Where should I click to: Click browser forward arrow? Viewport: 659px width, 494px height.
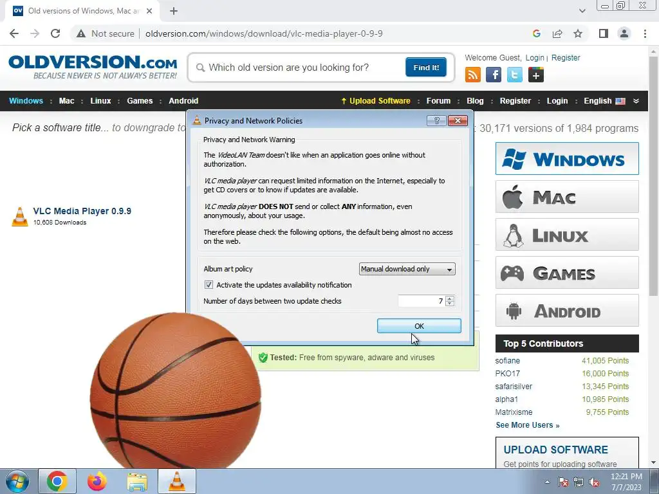35,33
